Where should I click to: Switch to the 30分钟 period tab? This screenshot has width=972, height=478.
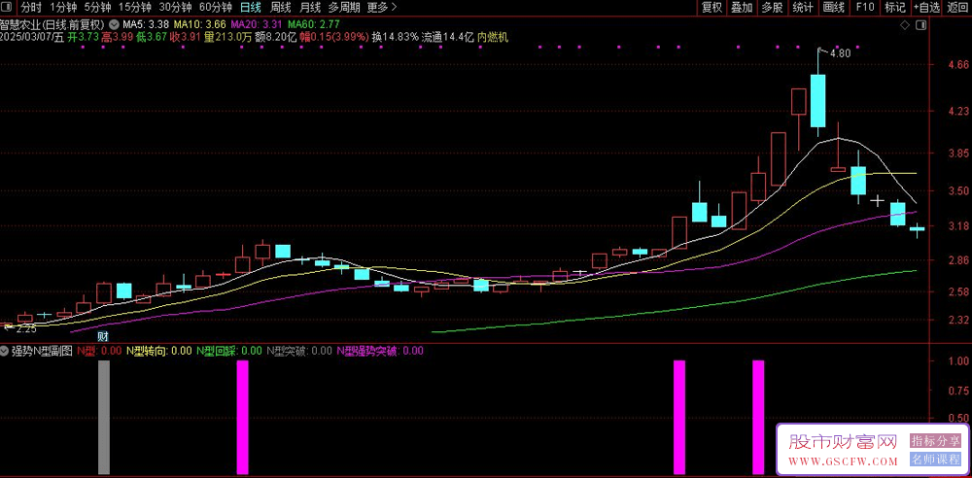[x=175, y=8]
